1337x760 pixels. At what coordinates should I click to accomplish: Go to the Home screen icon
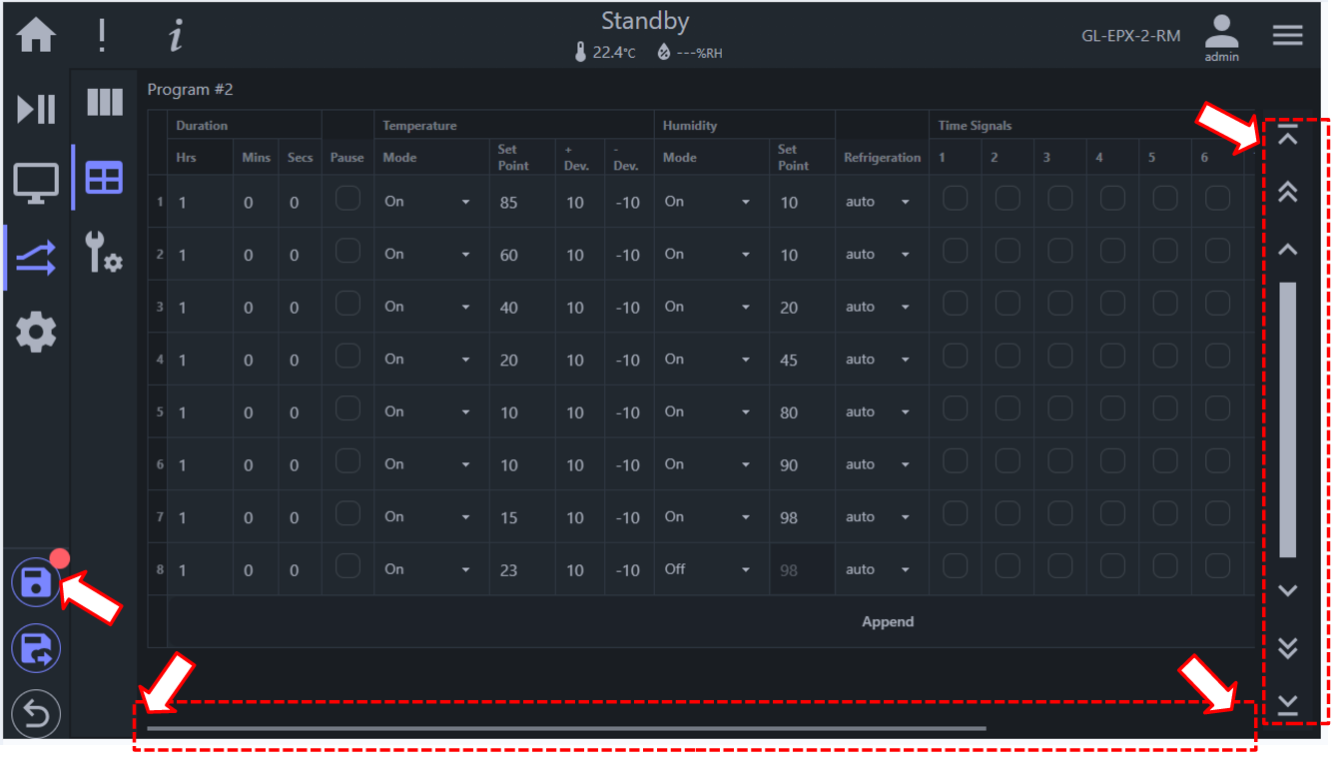tap(37, 37)
